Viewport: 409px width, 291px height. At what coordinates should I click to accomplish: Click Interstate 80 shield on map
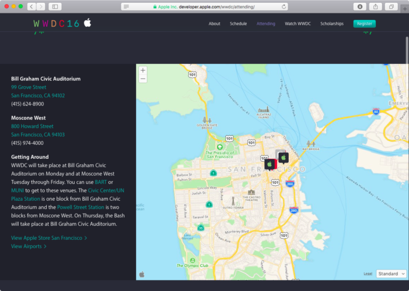coord(376,112)
